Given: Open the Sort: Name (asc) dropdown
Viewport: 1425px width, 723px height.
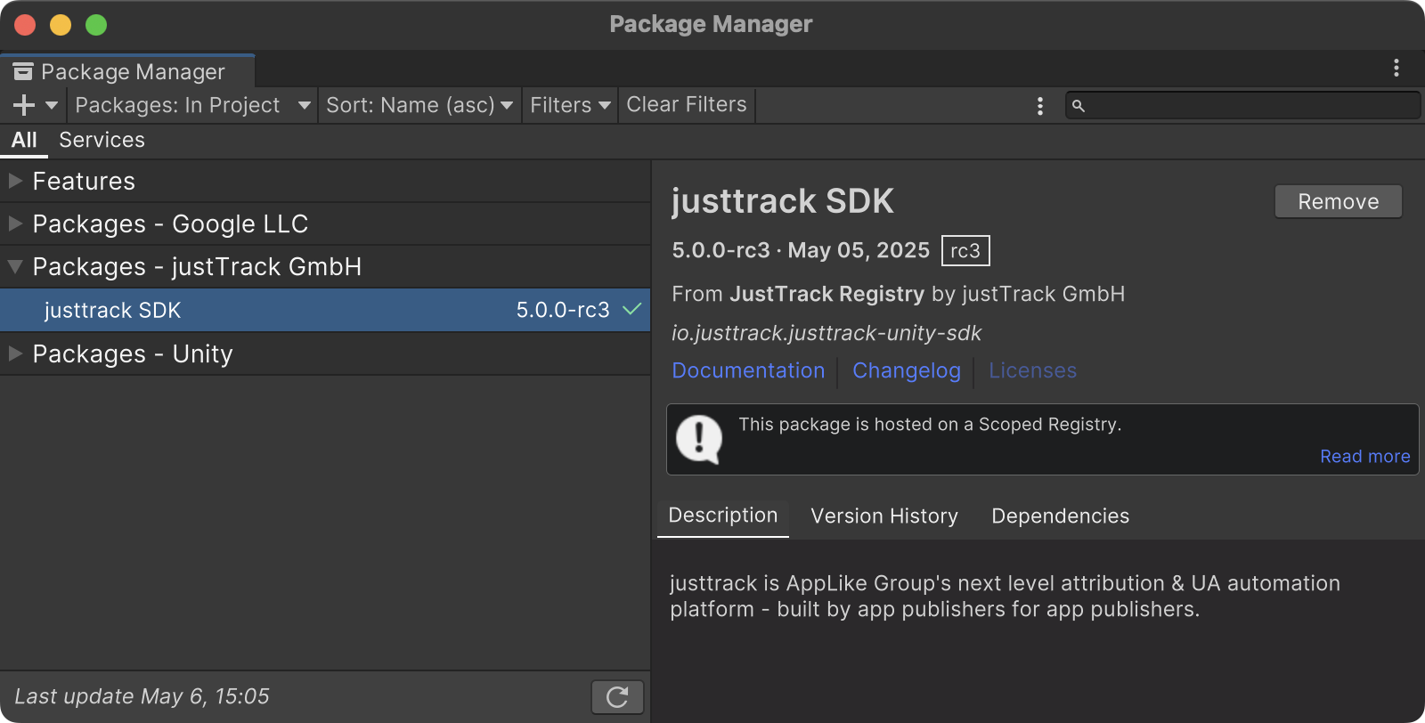Looking at the screenshot, I should 419,105.
